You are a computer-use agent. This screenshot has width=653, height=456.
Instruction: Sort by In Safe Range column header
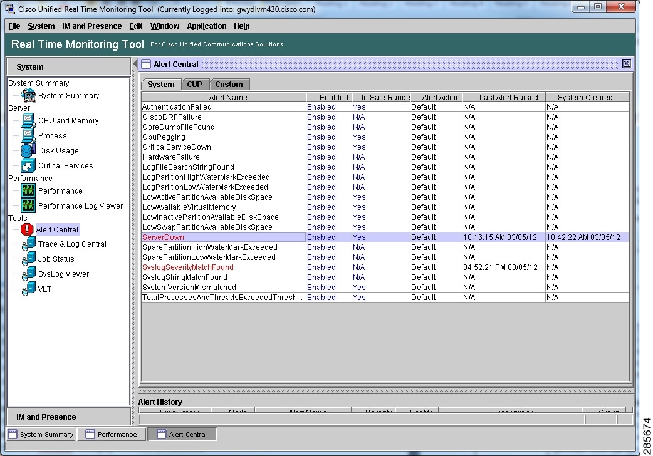(381, 98)
